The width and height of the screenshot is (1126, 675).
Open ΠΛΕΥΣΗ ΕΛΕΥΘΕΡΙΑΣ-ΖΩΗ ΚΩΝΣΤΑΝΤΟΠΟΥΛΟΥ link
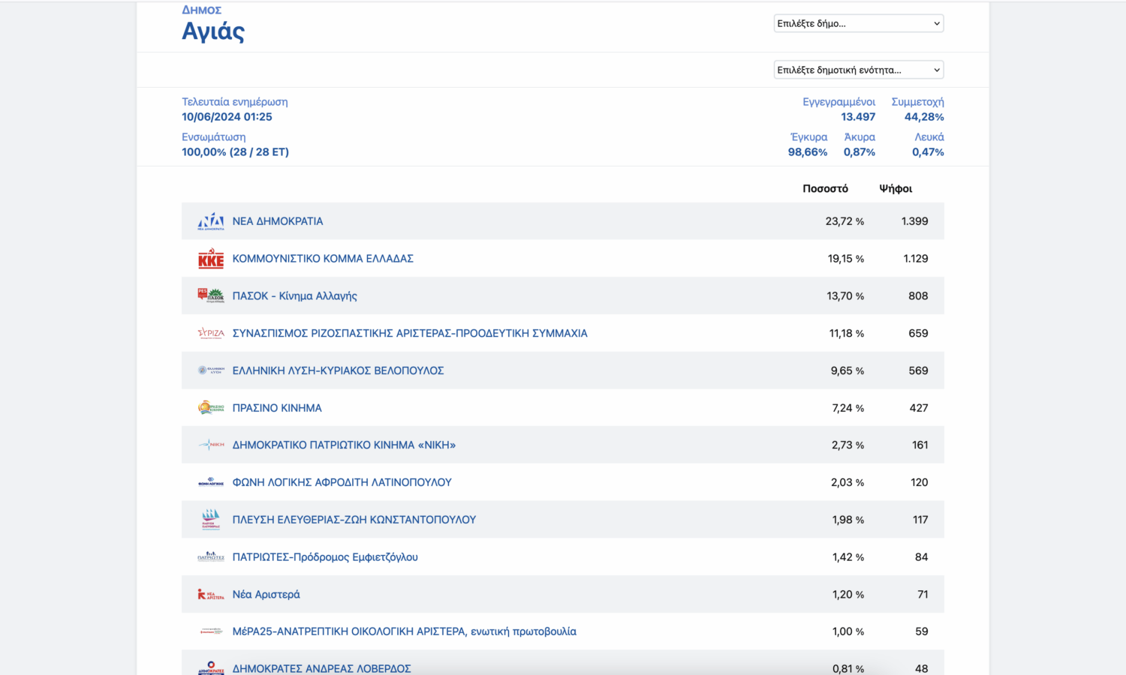click(354, 520)
